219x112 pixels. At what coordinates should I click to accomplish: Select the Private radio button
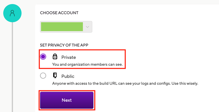coord(43,57)
